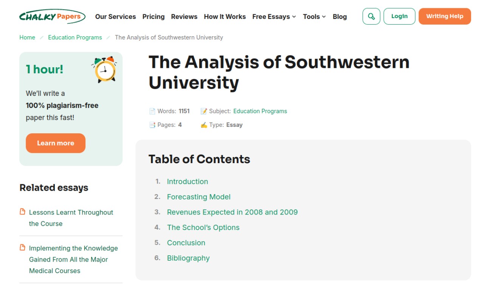
Task: Click the Login button
Action: tap(399, 17)
